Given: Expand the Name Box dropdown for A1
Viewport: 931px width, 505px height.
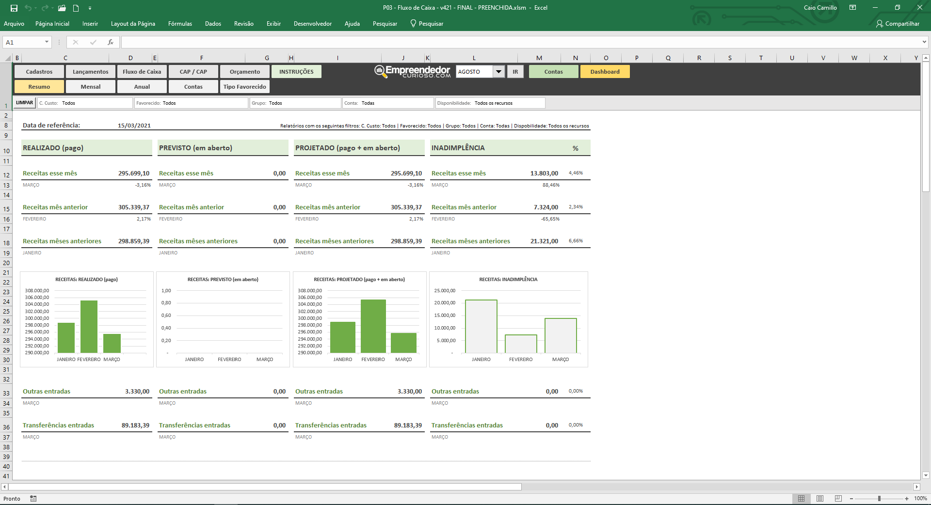Looking at the screenshot, I should coord(47,42).
